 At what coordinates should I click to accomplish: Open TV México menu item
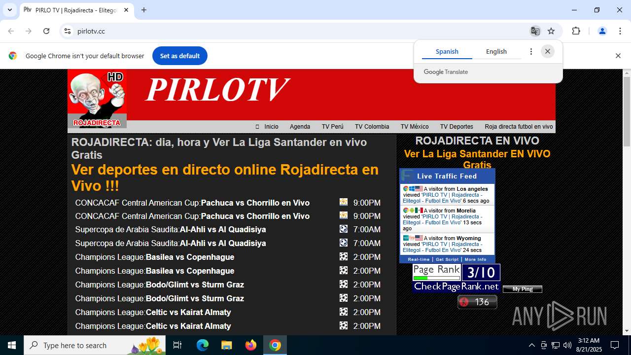(x=415, y=127)
